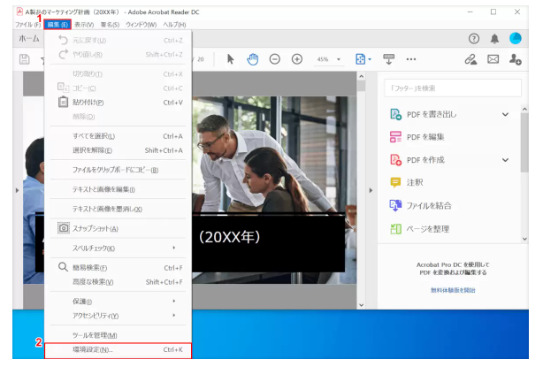Viewport: 543px width, 367px height.
Task: Open the 45% zoom level dropdown
Action: click(329, 59)
